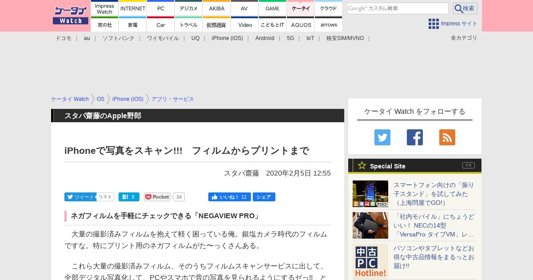Open the Car tab
The height and width of the screenshot is (280, 533).
coord(161,24)
